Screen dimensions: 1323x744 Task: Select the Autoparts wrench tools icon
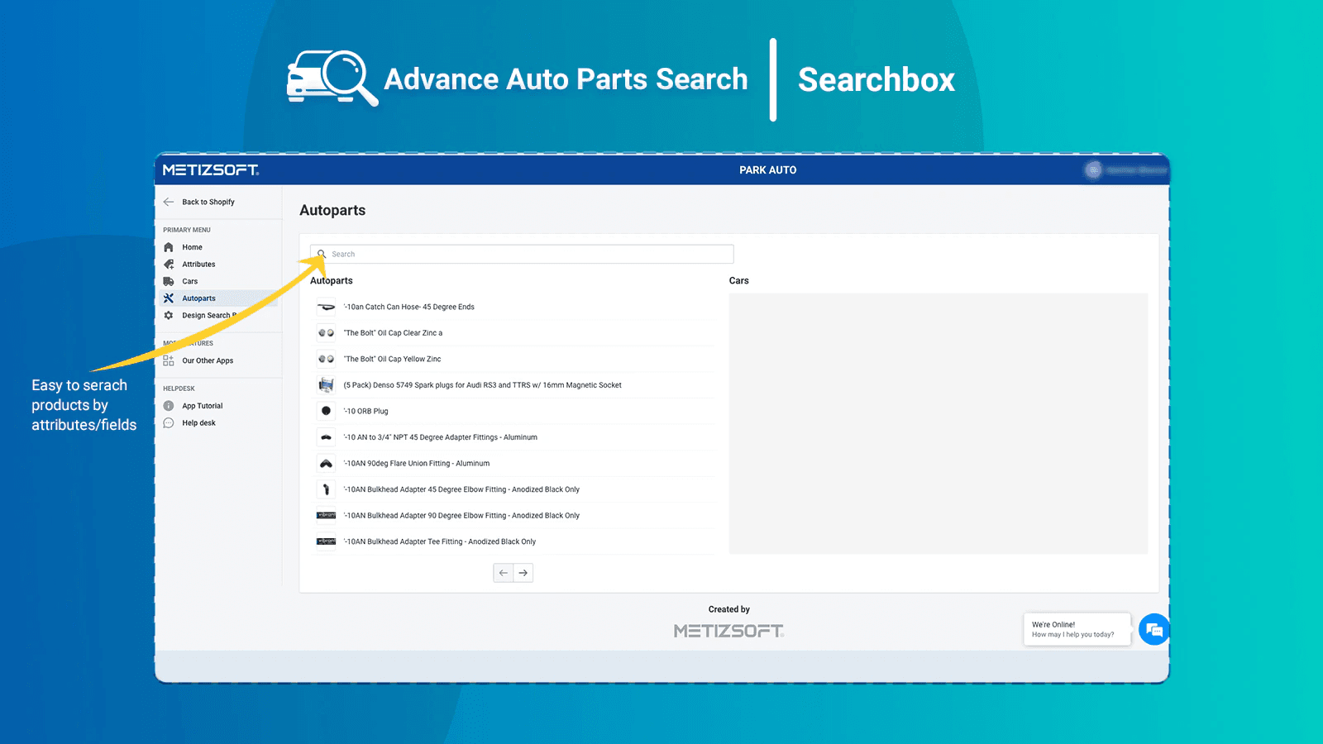[x=170, y=298]
